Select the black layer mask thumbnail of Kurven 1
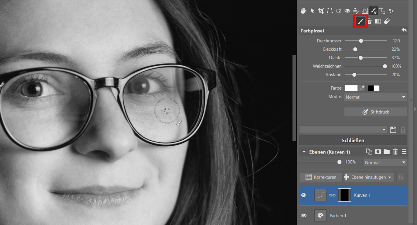This screenshot has height=225, width=417. click(x=344, y=195)
